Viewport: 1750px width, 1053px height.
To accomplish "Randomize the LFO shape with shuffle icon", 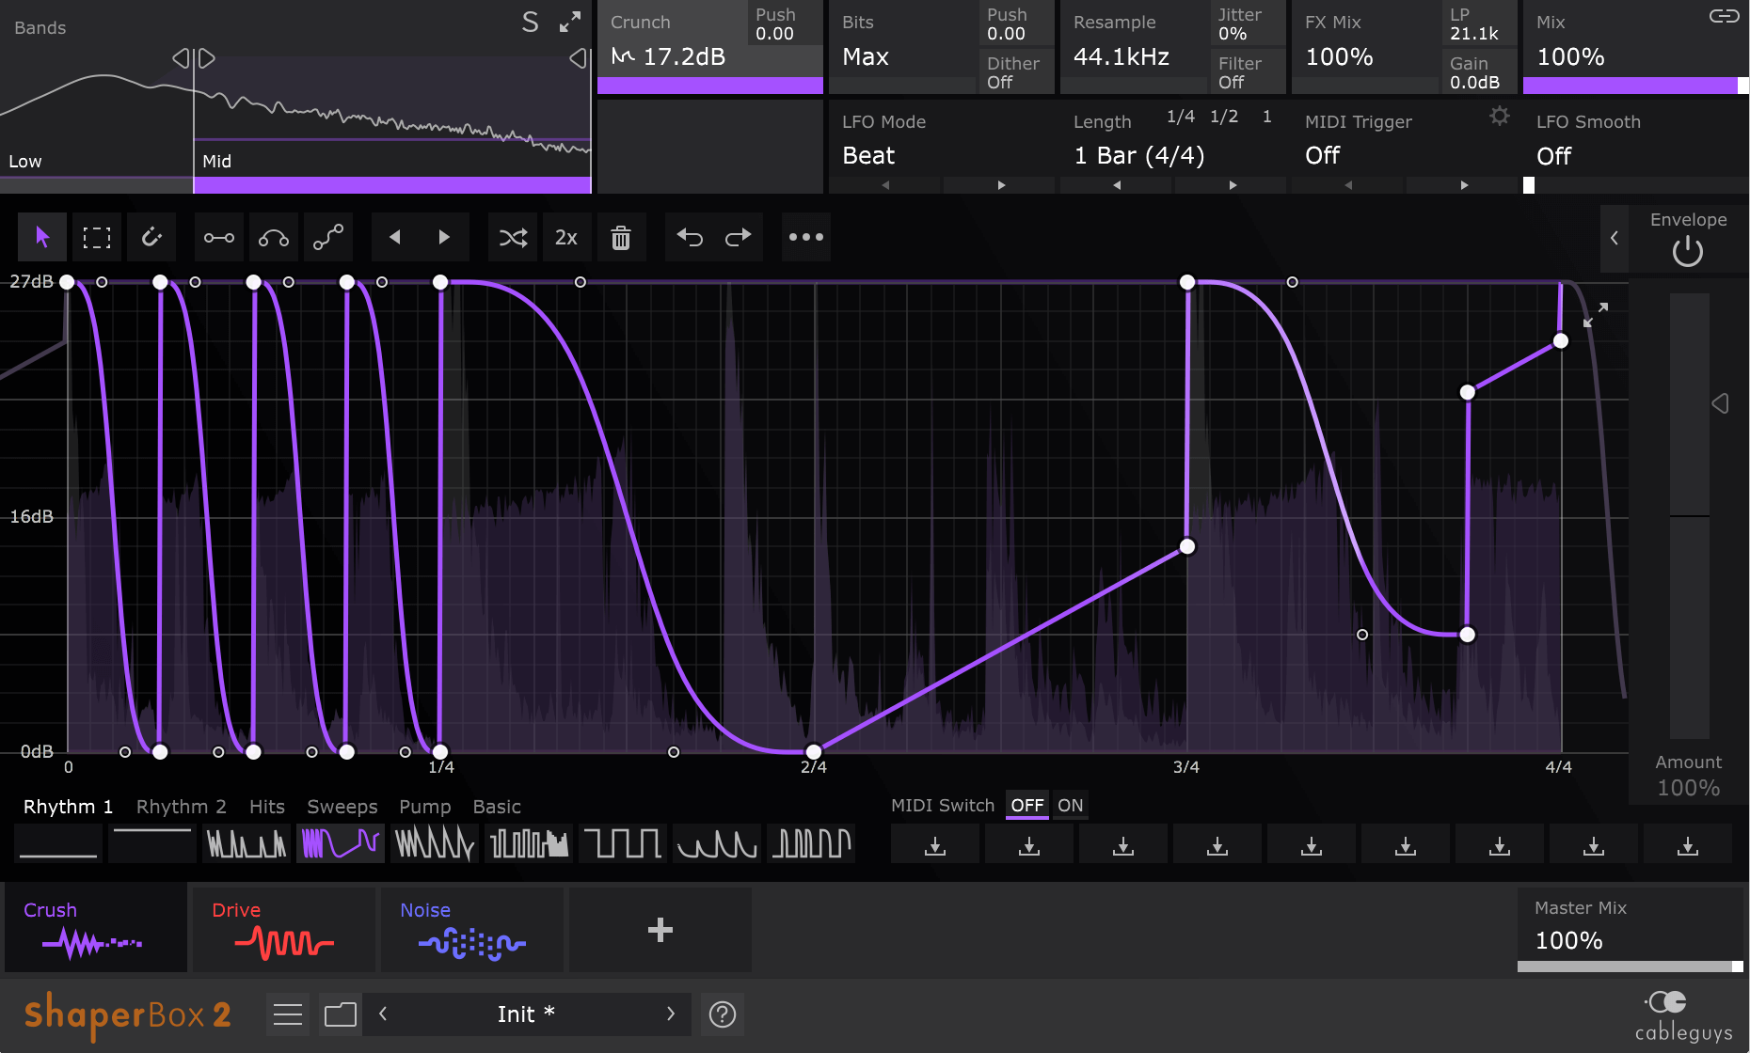I will click(513, 237).
